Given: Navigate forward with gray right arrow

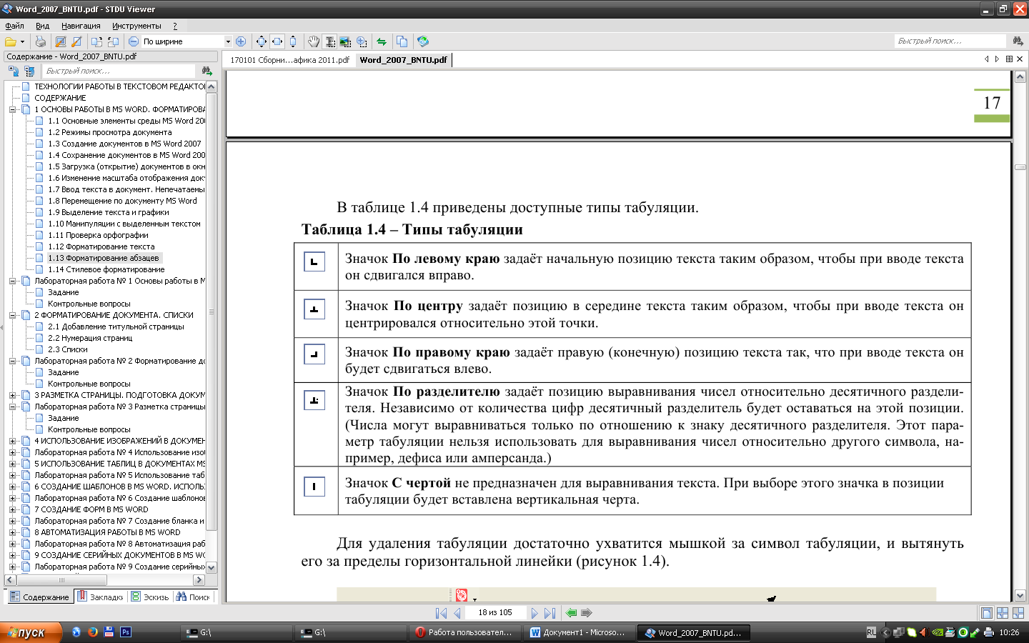Looking at the screenshot, I should coord(587,613).
